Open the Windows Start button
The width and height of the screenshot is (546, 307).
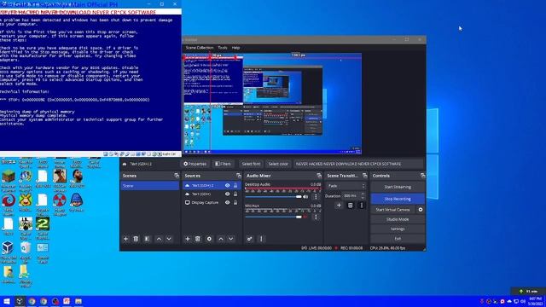(x=7, y=301)
